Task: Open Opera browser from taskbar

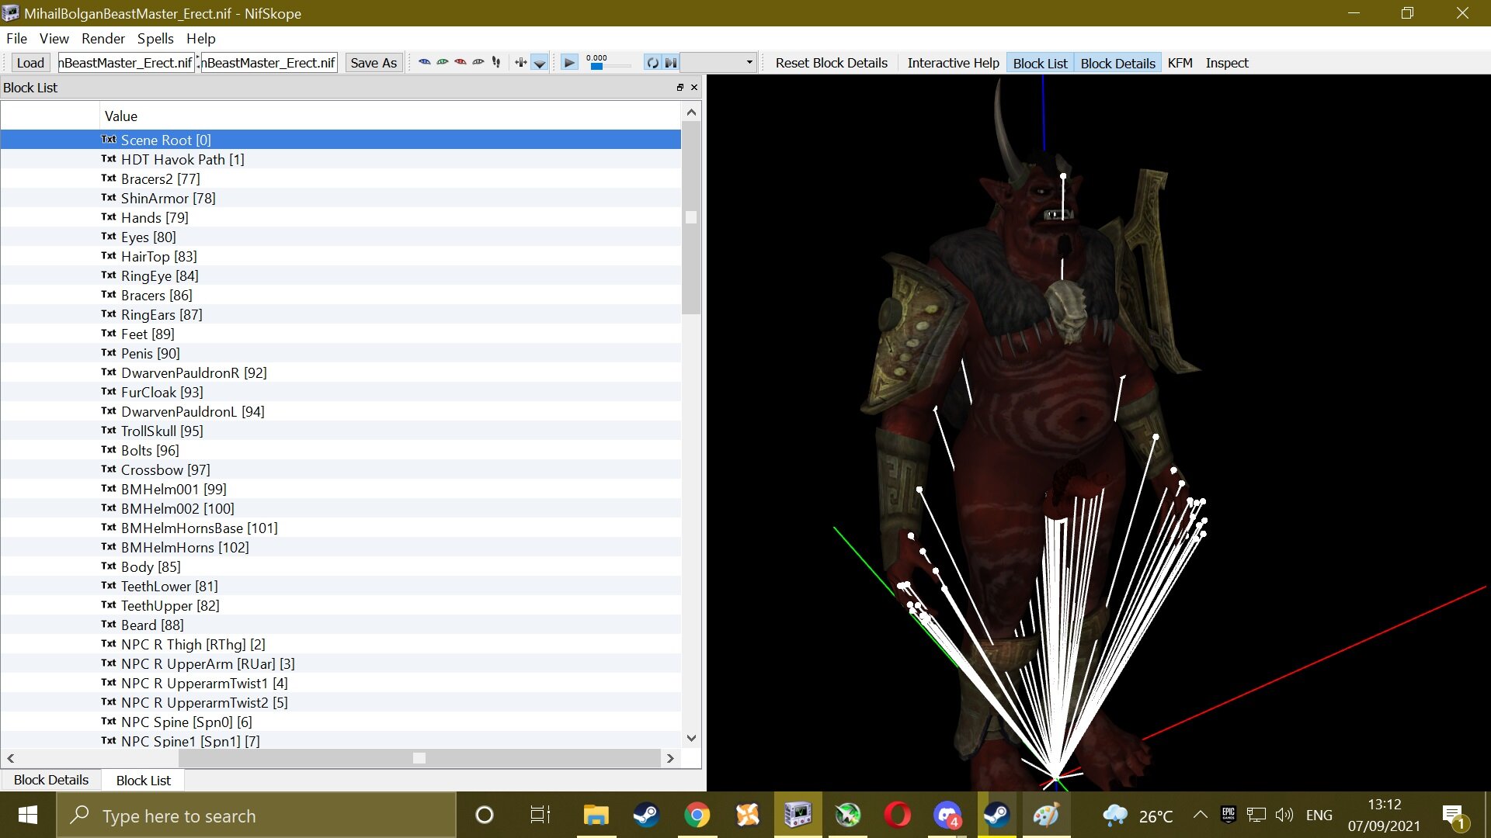Action: 898,815
